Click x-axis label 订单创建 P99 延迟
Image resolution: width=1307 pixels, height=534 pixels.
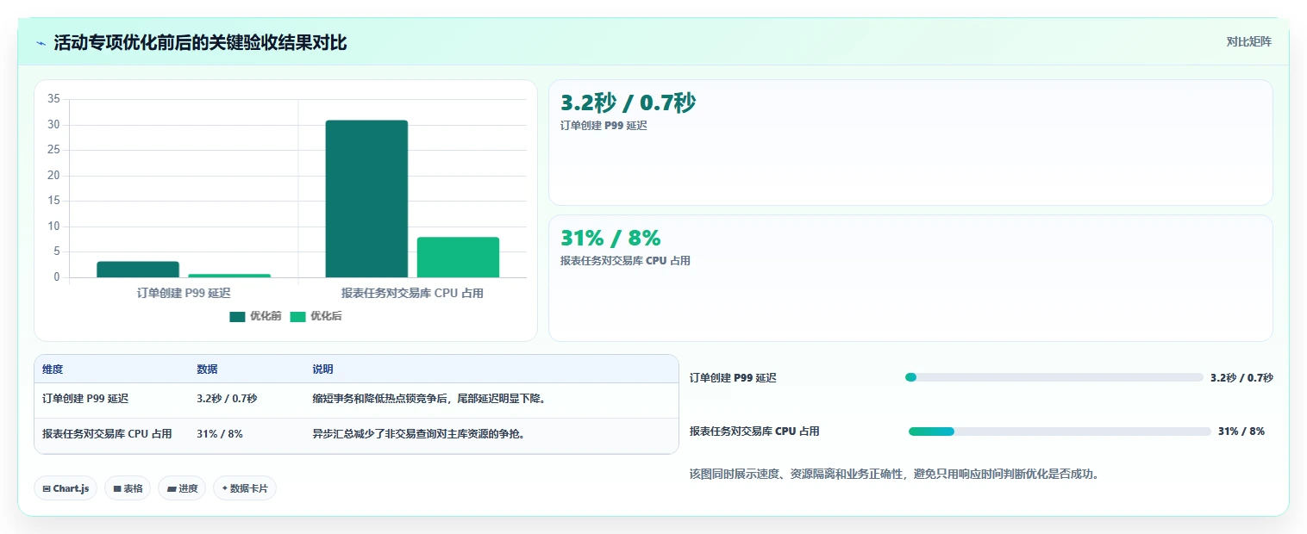coord(184,293)
